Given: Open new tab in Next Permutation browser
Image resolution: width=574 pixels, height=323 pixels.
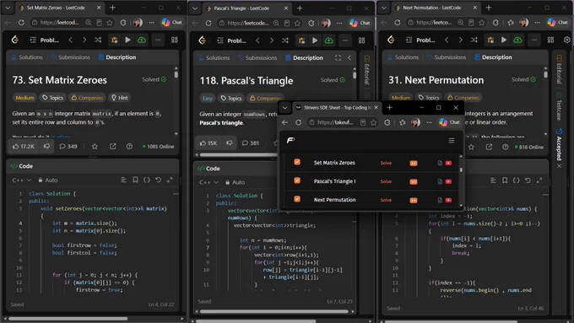Looking at the screenshot, I should click(x=489, y=8).
